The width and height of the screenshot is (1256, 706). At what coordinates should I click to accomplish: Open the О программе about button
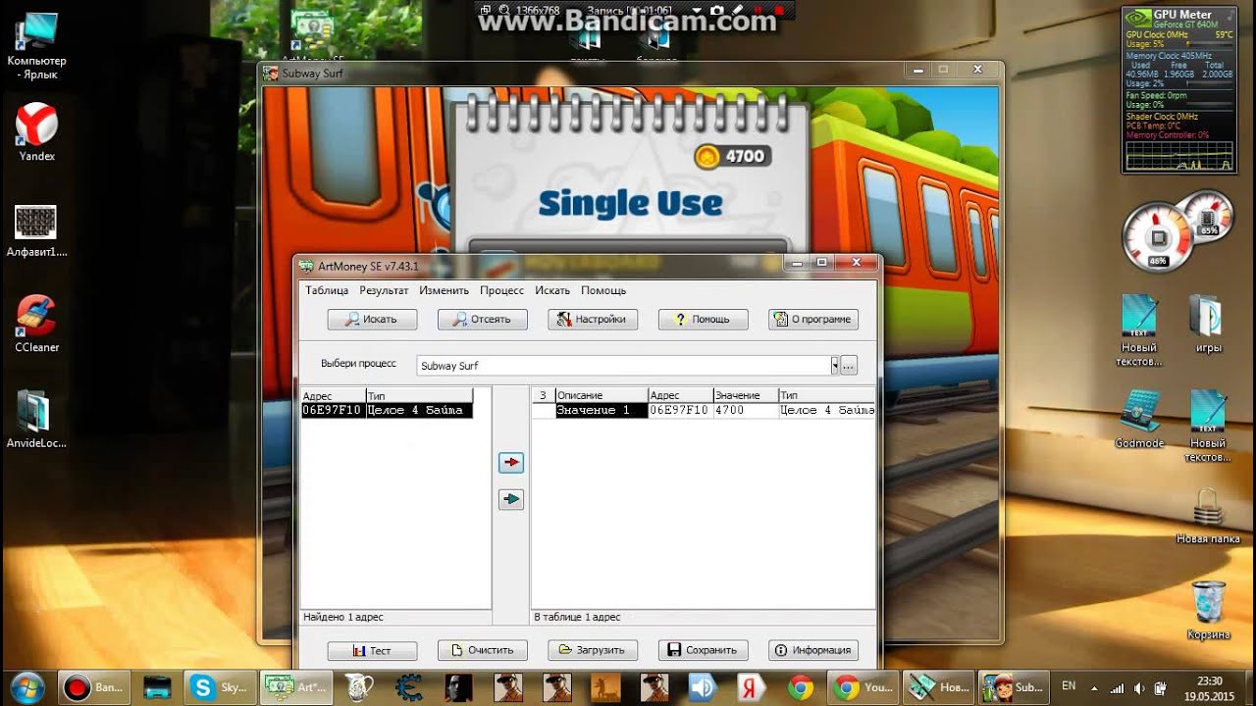point(813,319)
